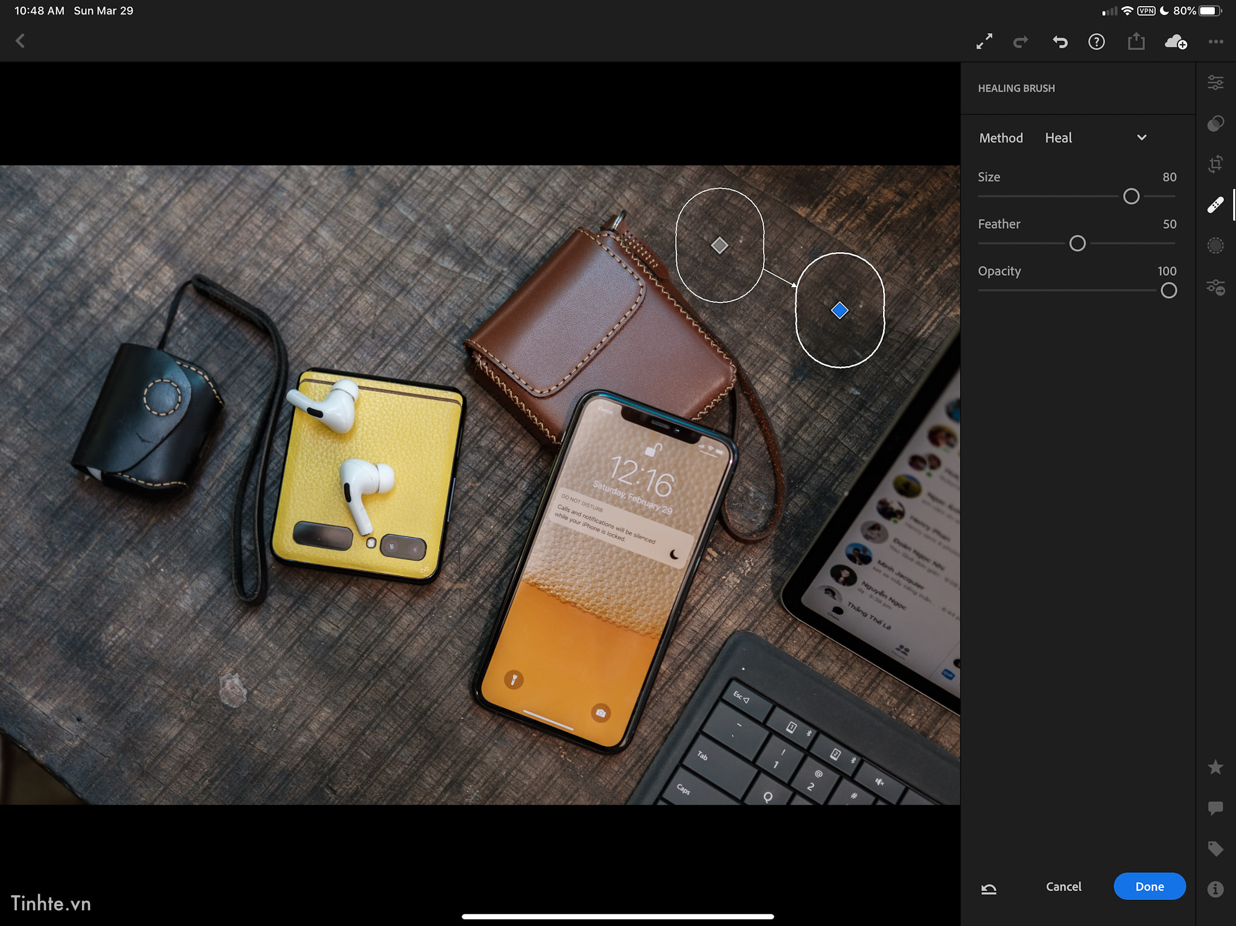The height and width of the screenshot is (926, 1236).
Task: Open the three-dot more options menu
Action: [1215, 42]
